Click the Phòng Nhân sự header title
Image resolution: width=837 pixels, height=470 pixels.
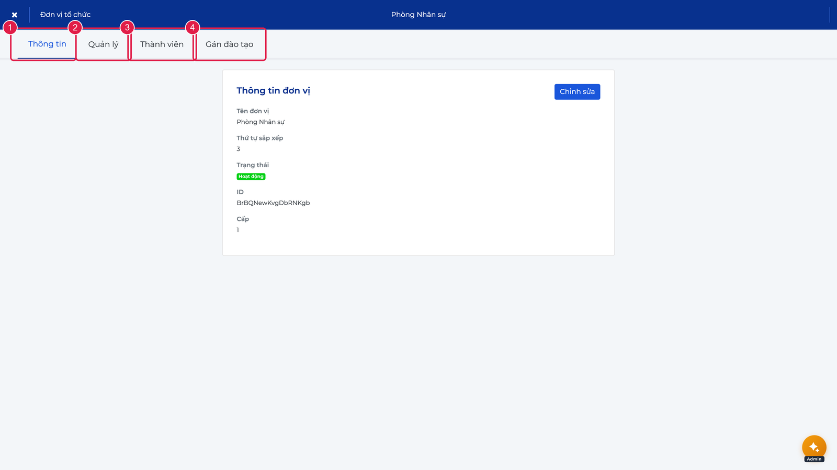click(x=418, y=15)
